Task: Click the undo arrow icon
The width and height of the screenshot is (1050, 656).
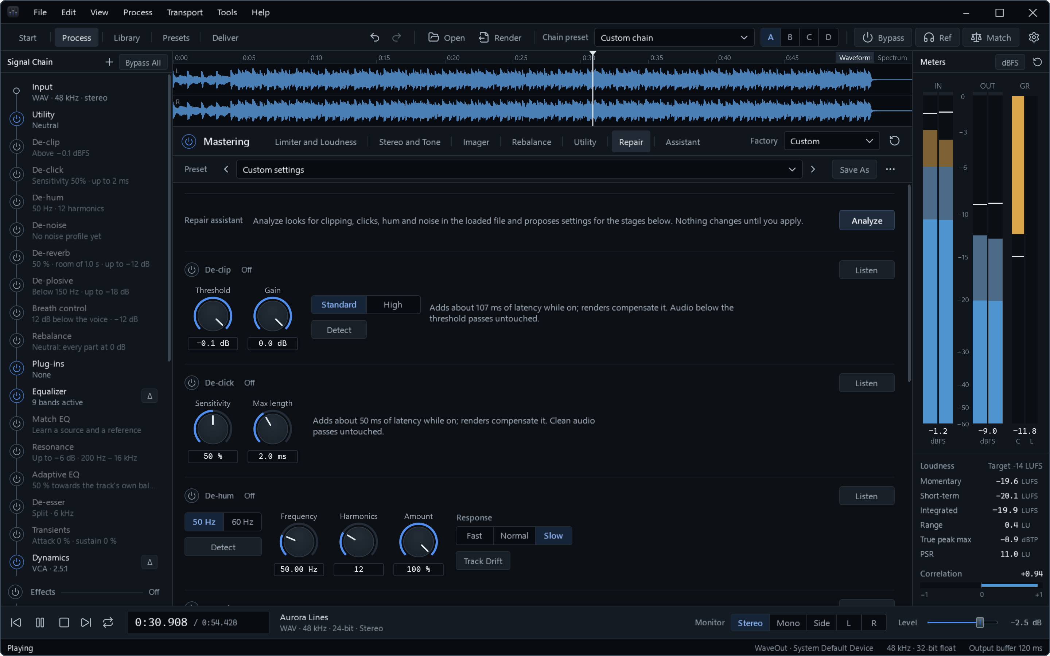Action: point(375,38)
